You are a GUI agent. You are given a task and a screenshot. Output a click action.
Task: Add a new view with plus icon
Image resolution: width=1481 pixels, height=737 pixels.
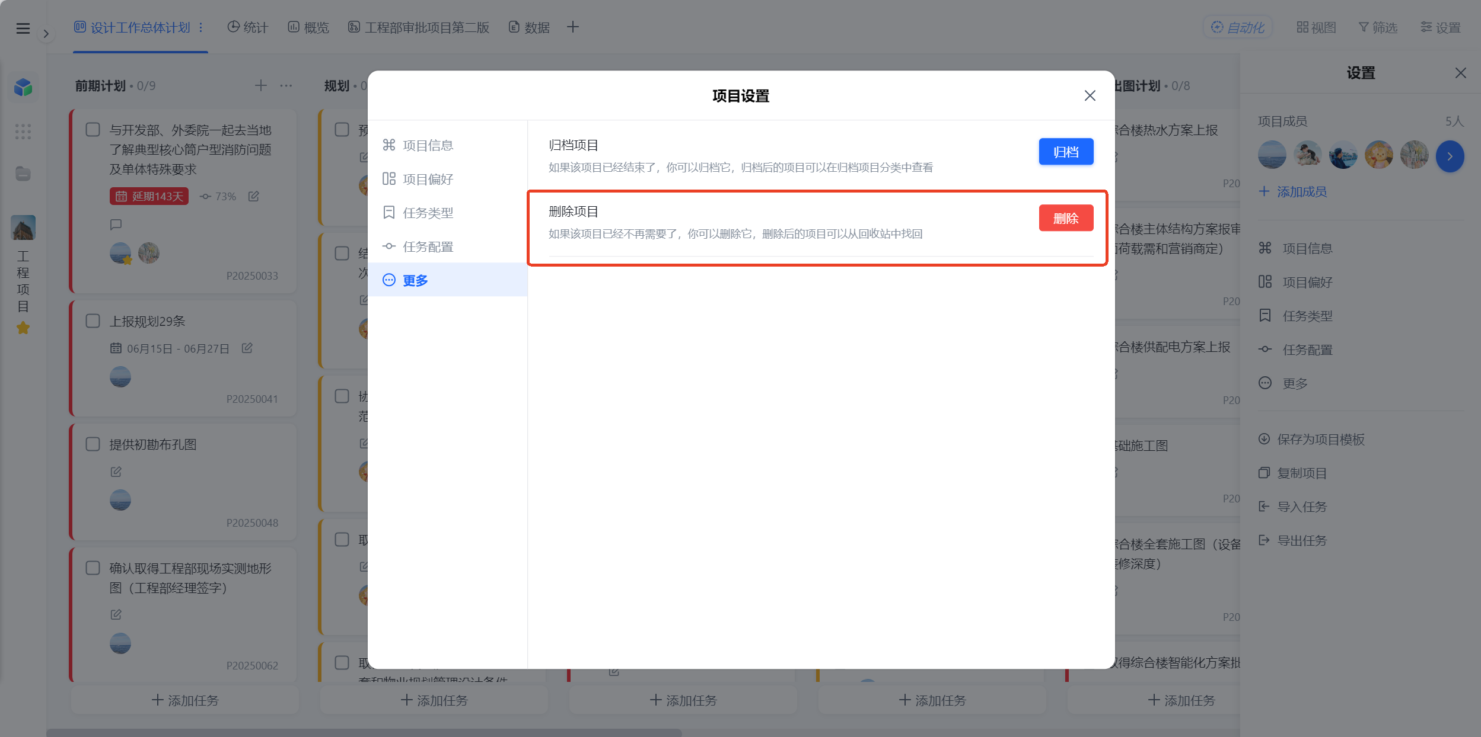tap(572, 27)
